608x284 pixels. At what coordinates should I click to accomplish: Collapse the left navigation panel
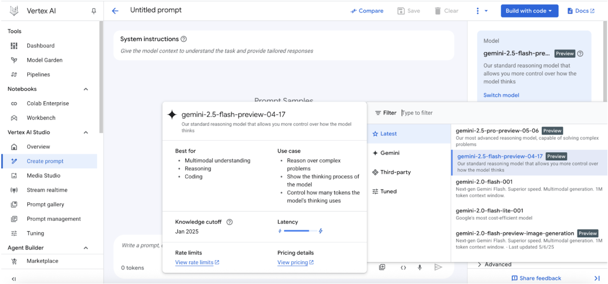click(x=14, y=279)
